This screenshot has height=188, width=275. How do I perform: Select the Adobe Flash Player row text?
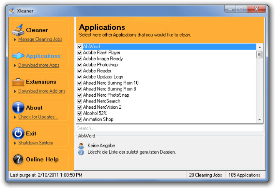[102, 53]
